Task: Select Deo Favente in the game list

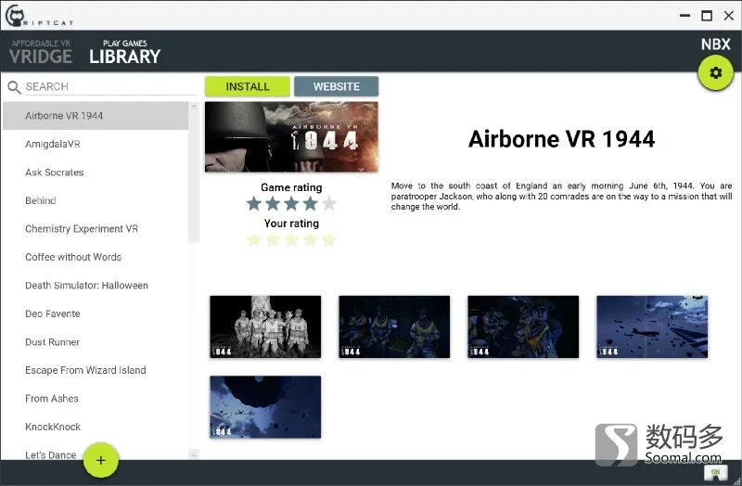Action: point(96,313)
